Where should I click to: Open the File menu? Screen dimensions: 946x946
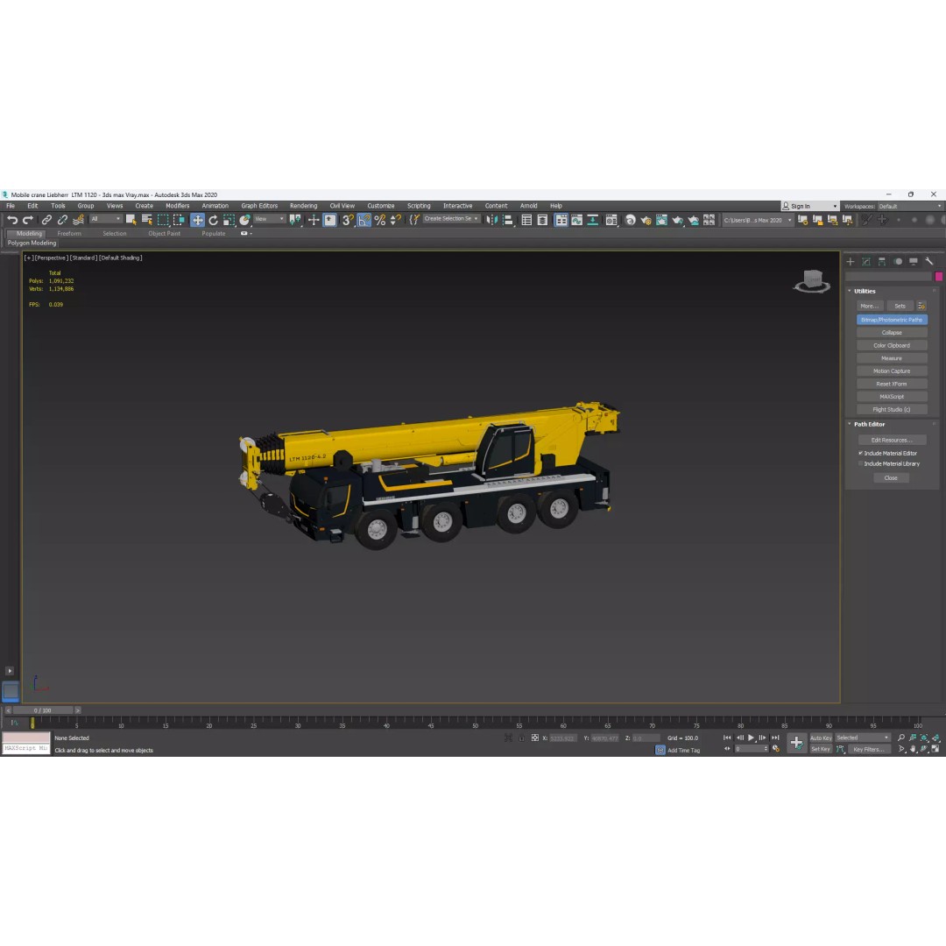(11, 206)
